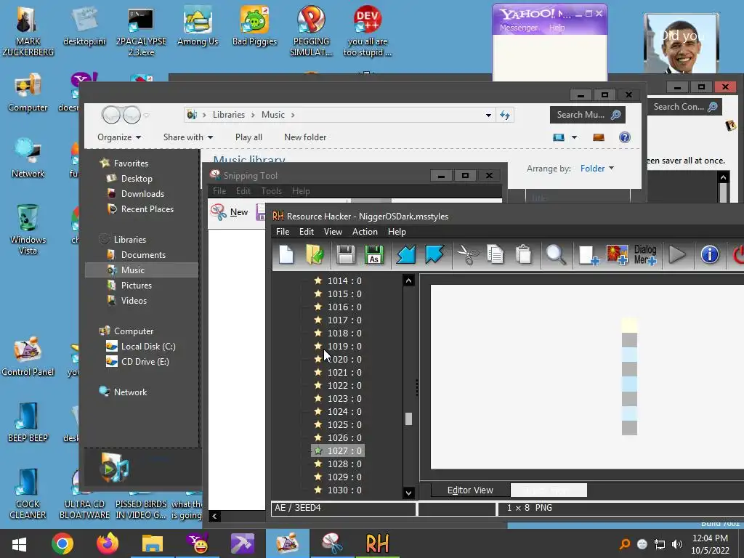The height and width of the screenshot is (558, 744).
Task: Click the preview pane icon in Explorer
Action: pyautogui.click(x=599, y=137)
